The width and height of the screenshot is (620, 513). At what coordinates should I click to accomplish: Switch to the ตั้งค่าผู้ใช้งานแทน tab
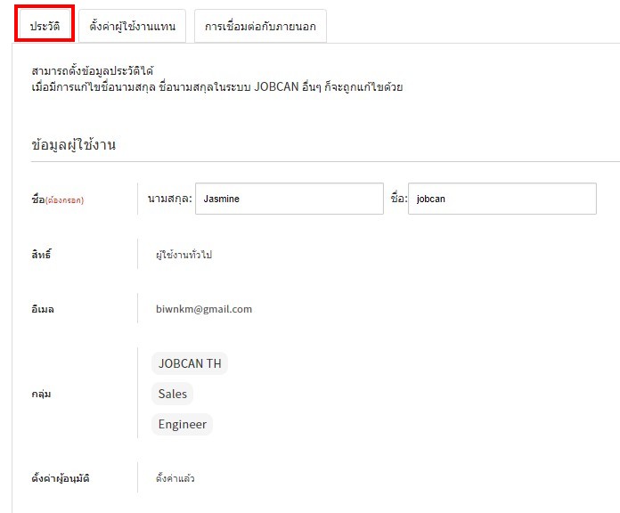point(132,27)
